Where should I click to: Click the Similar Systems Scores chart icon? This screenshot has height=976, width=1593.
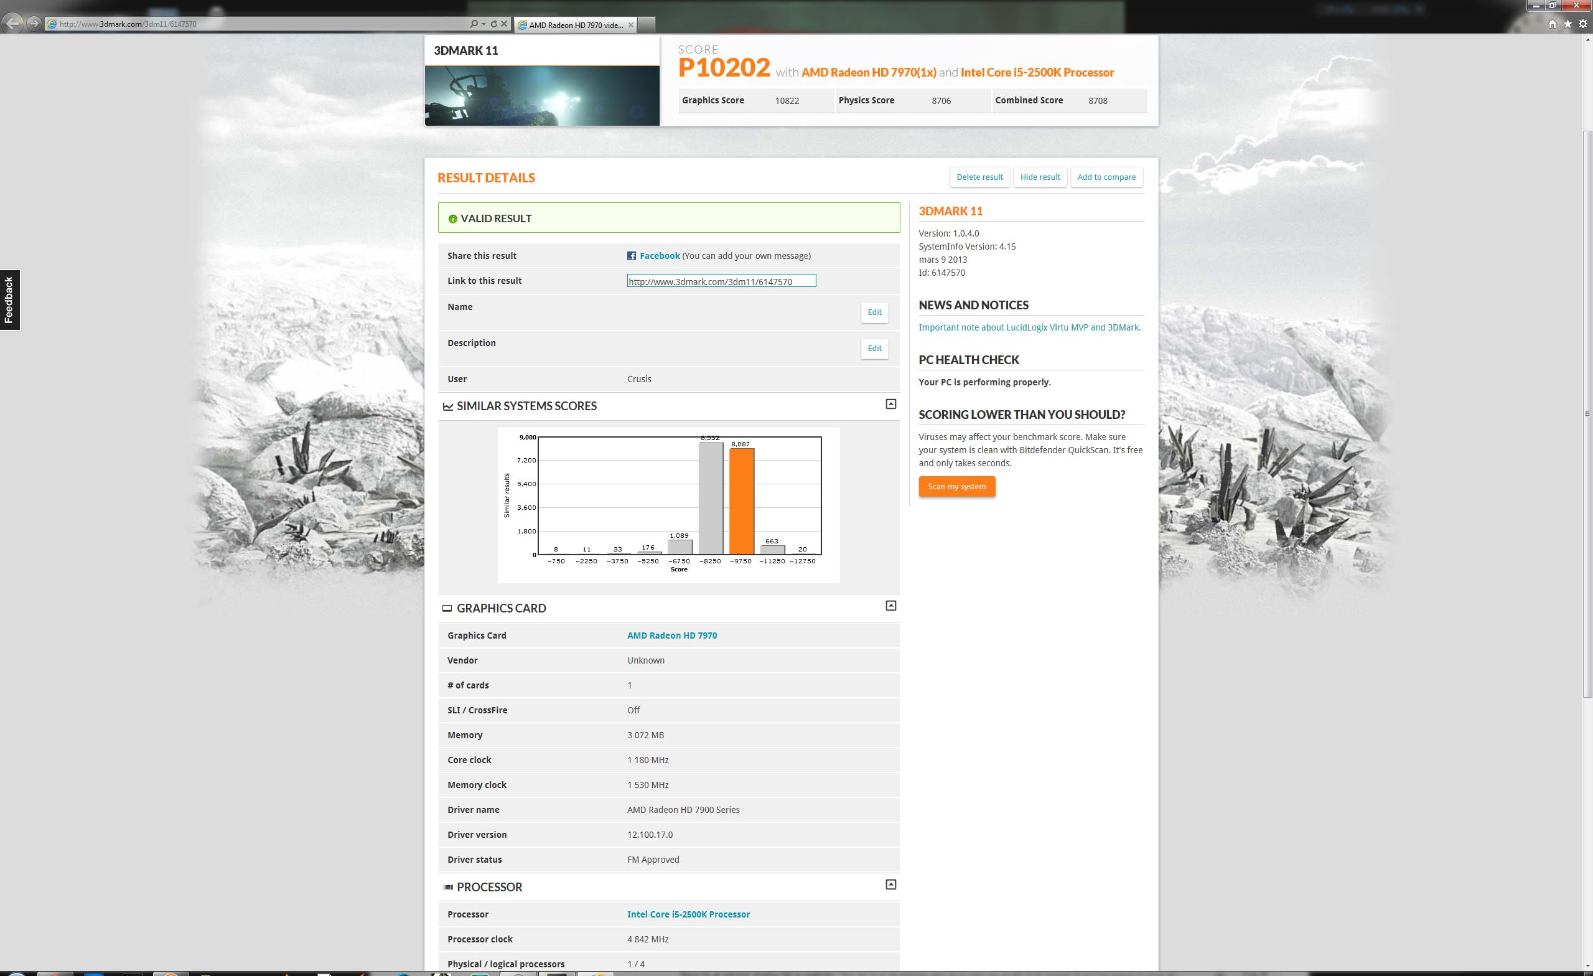click(447, 406)
